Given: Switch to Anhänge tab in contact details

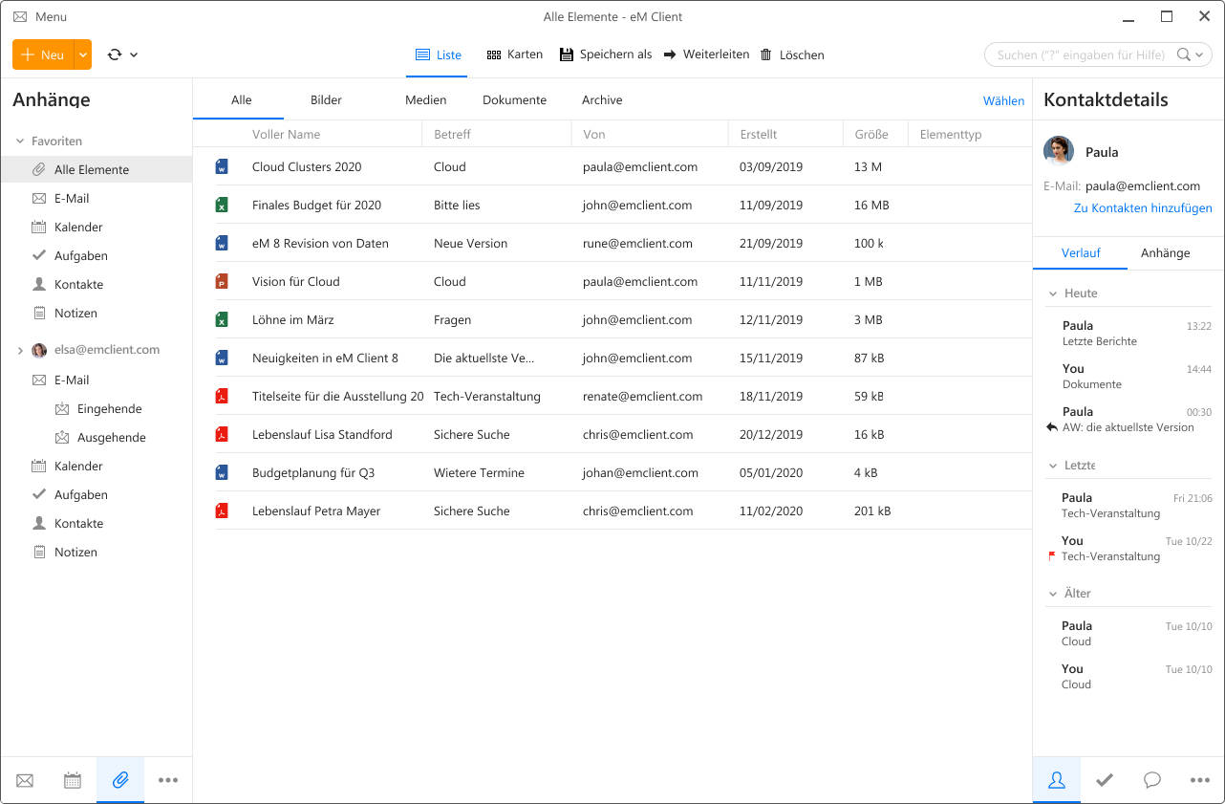Looking at the screenshot, I should pyautogui.click(x=1165, y=253).
